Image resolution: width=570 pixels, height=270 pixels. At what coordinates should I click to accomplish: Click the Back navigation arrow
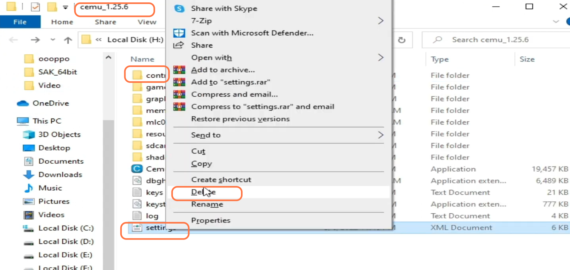point(13,40)
